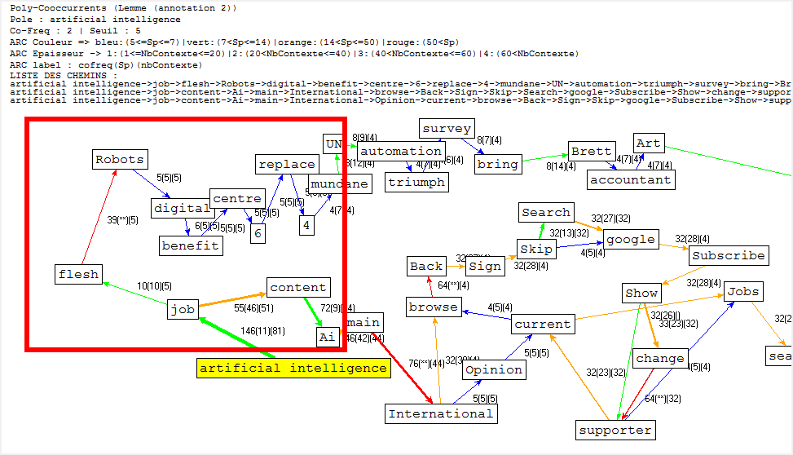Click the content node

point(298,287)
